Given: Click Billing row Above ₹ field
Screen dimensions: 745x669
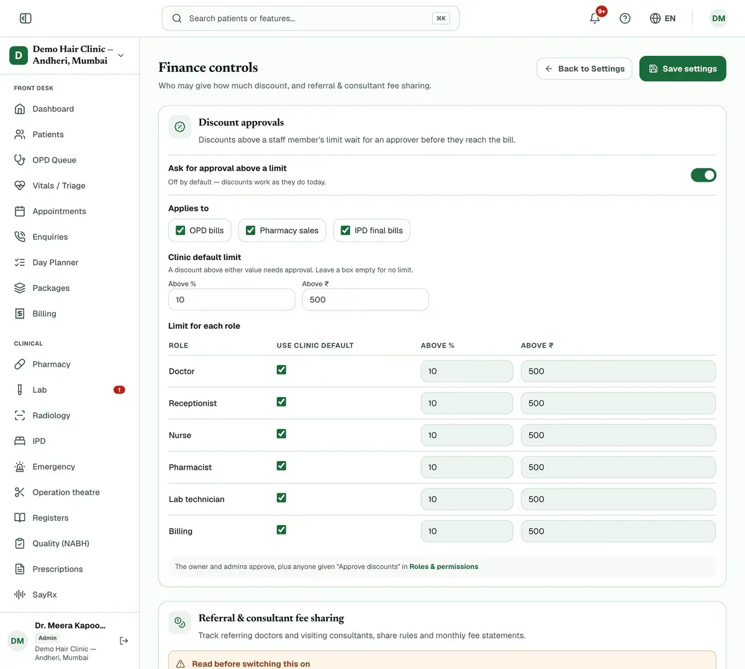Looking at the screenshot, I should click(x=618, y=531).
